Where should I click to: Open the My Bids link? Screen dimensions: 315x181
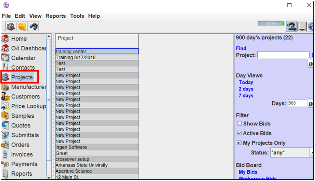248,172
